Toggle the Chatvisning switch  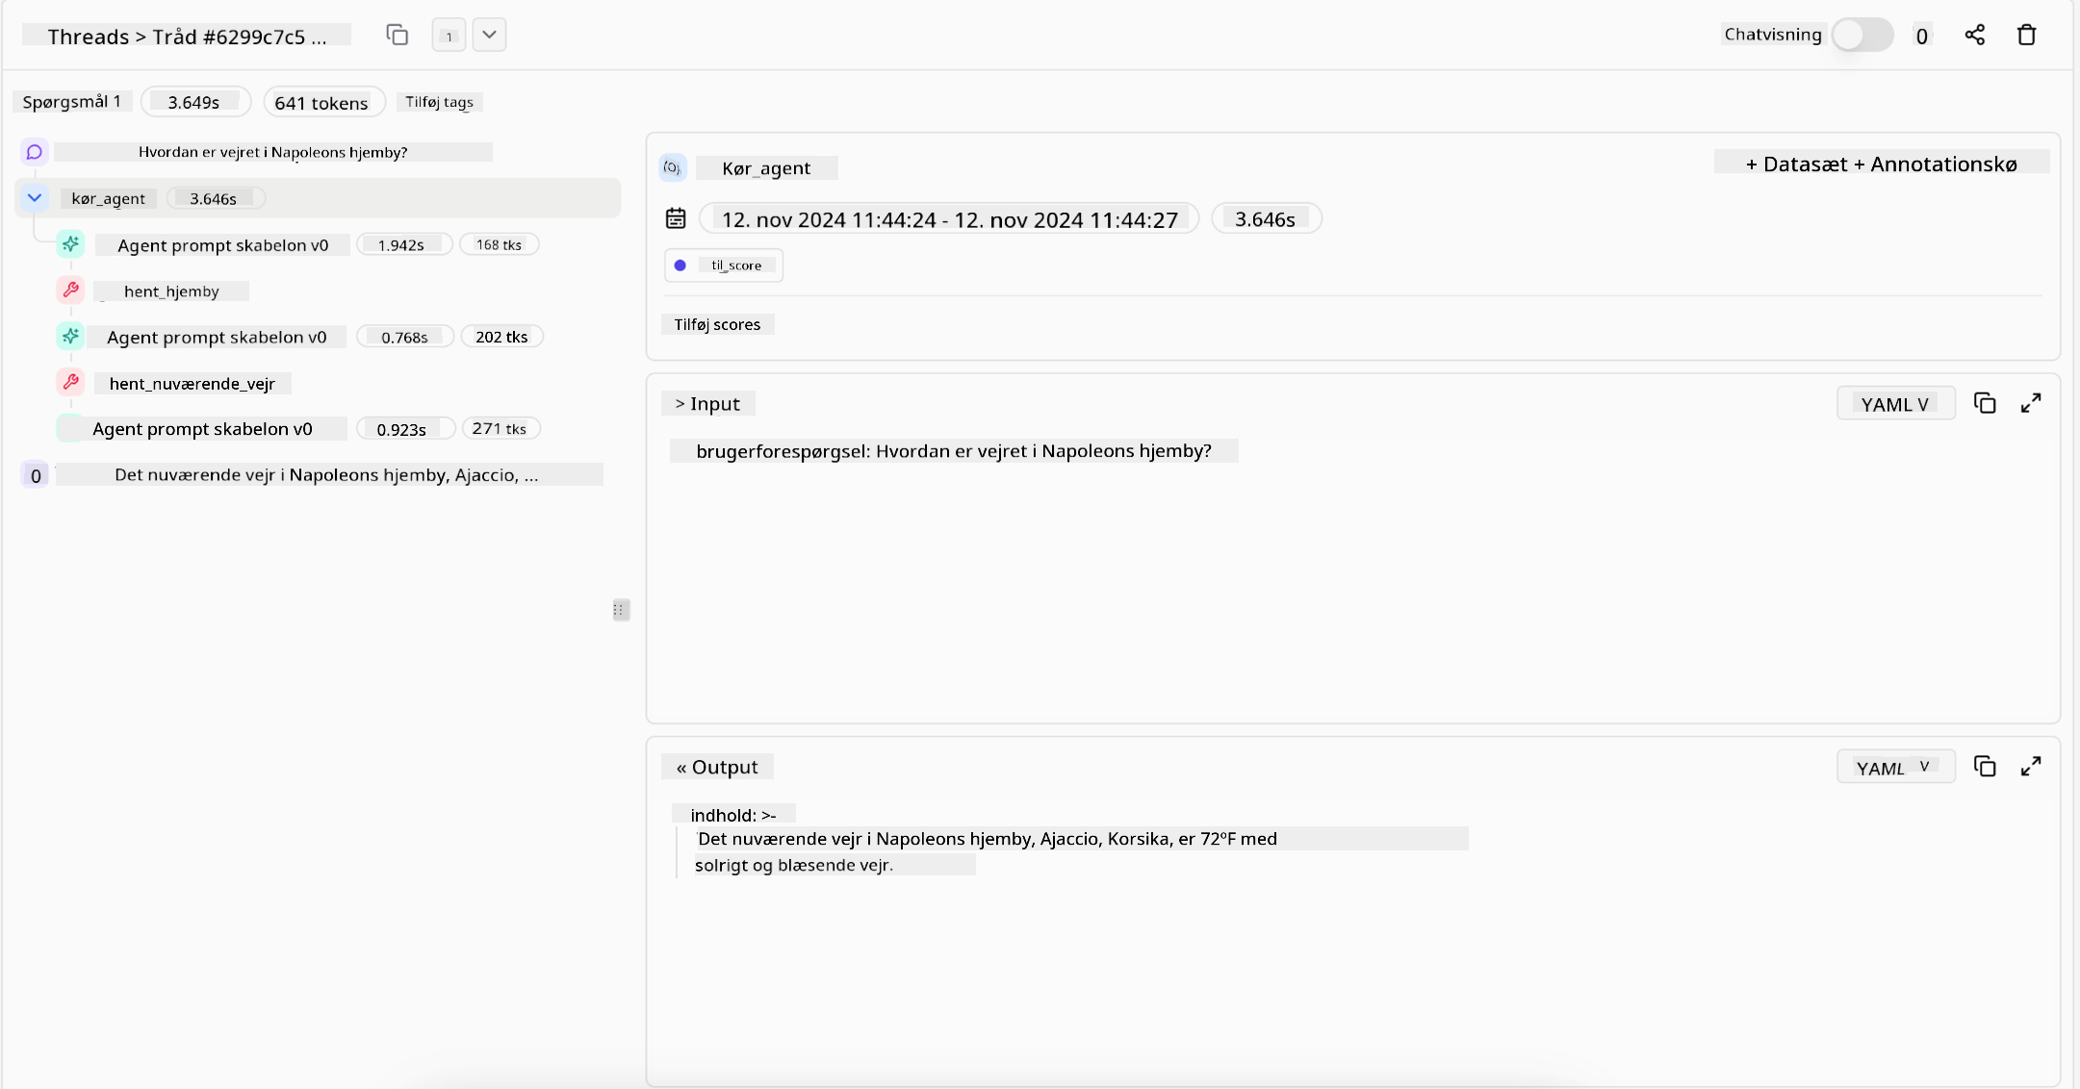tap(1862, 36)
